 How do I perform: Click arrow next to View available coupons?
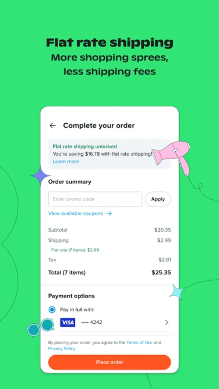pyautogui.click(x=109, y=214)
